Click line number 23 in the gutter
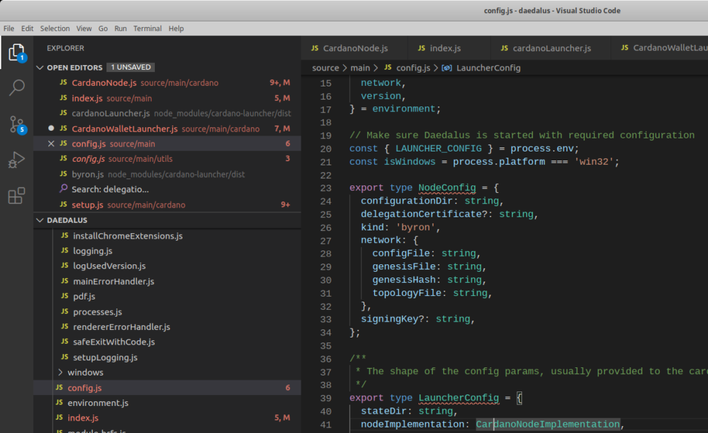This screenshot has width=708, height=433. [x=326, y=188]
